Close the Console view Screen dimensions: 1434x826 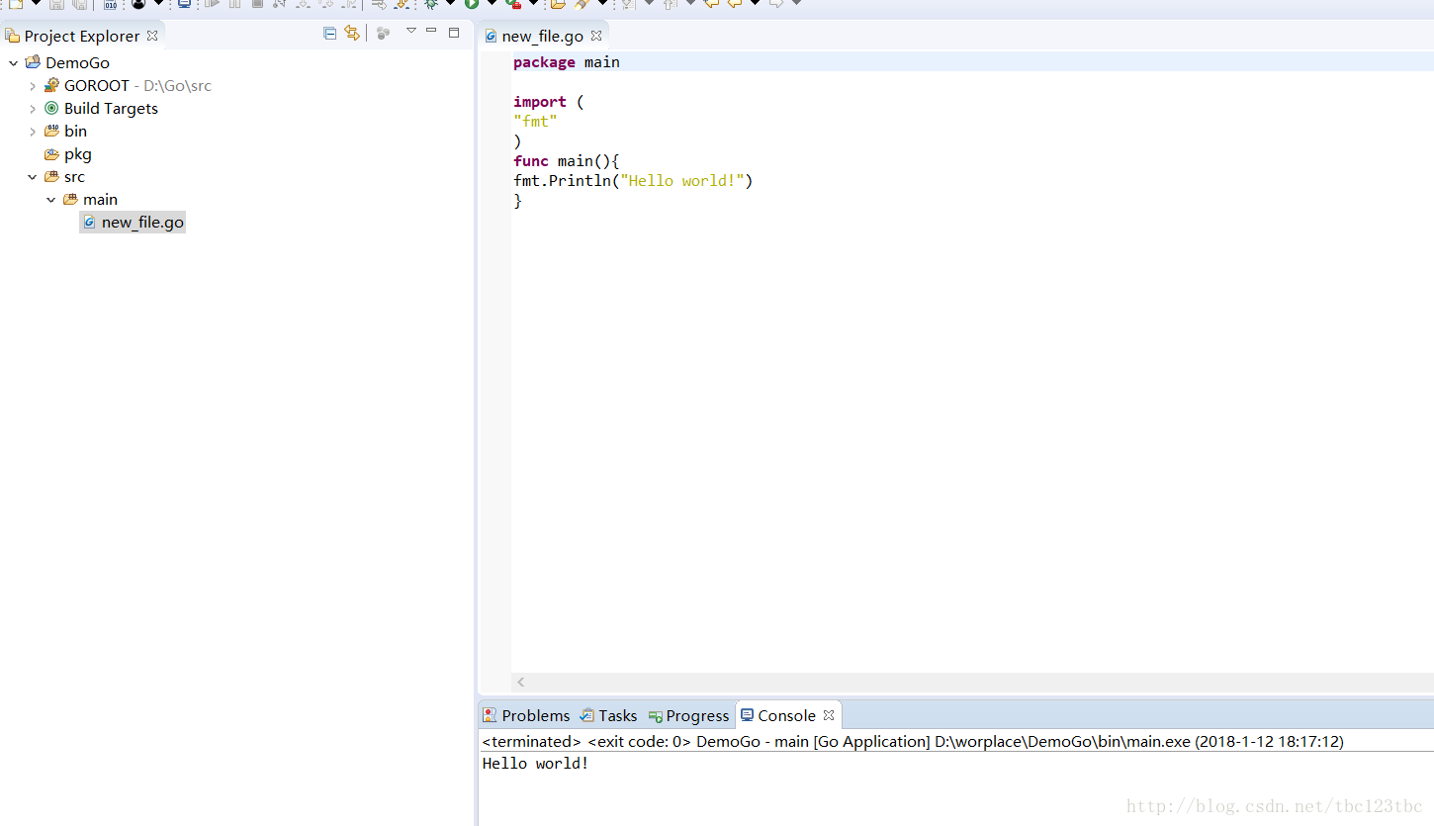point(829,715)
